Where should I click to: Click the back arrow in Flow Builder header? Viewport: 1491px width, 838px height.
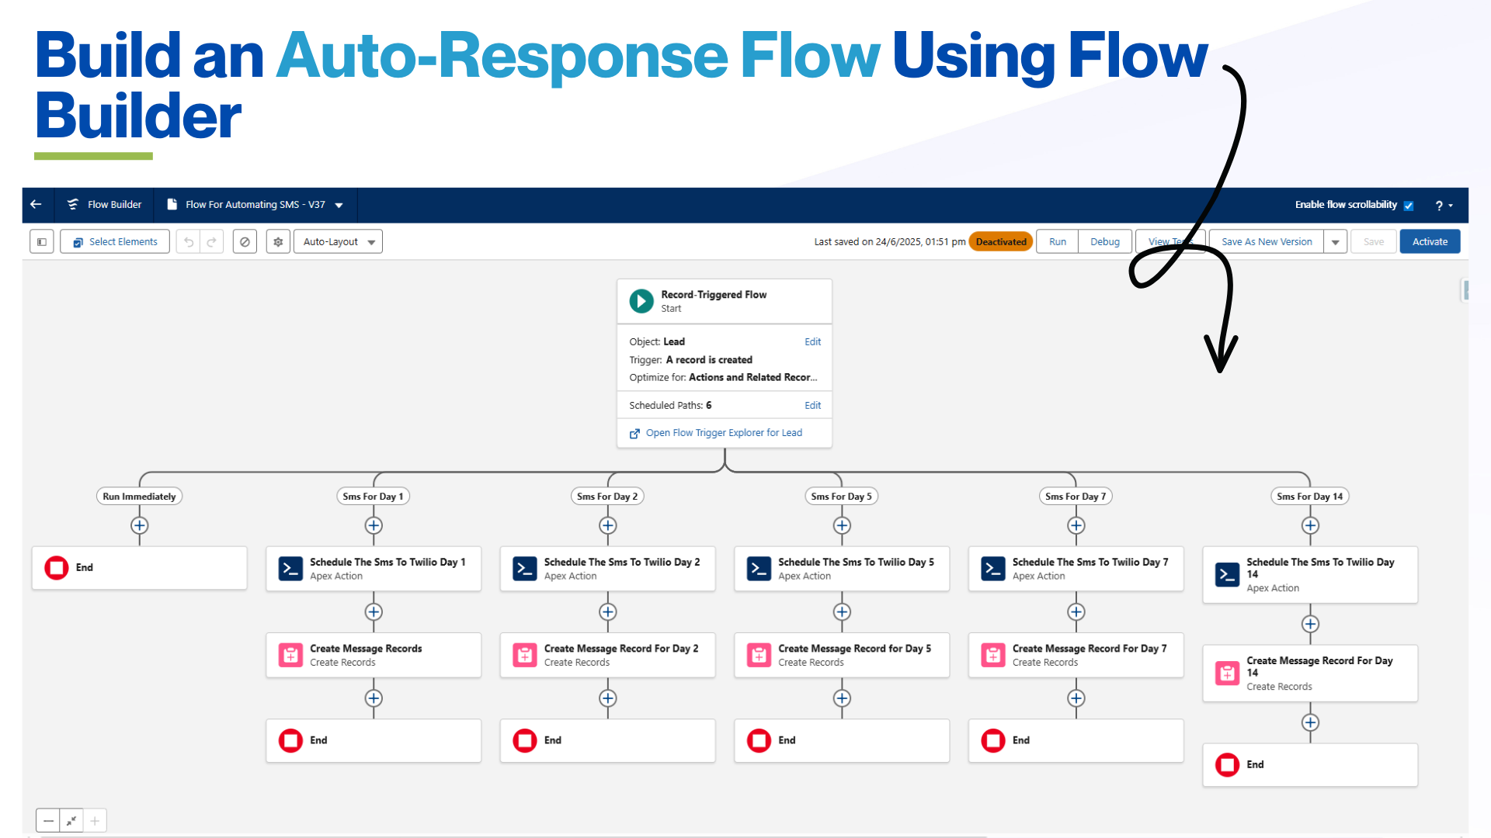[36, 204]
